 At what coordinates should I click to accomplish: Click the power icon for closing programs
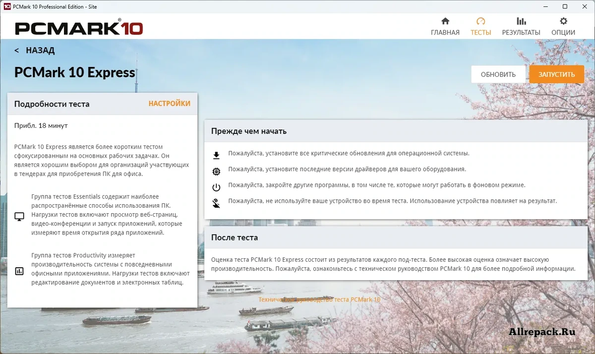[x=216, y=187]
